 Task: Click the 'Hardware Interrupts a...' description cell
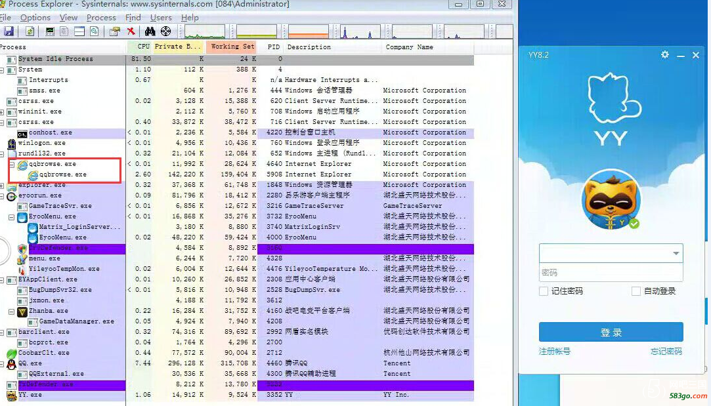[331, 80]
